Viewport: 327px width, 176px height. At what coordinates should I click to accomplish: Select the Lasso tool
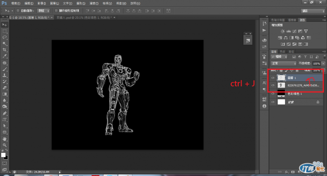click(x=5, y=37)
